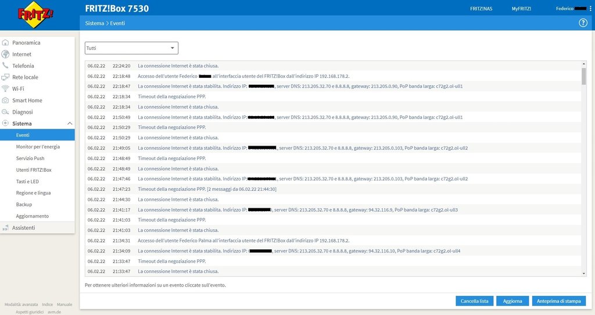Click the FRITZ! logo
The image size is (595, 315).
[35, 15]
